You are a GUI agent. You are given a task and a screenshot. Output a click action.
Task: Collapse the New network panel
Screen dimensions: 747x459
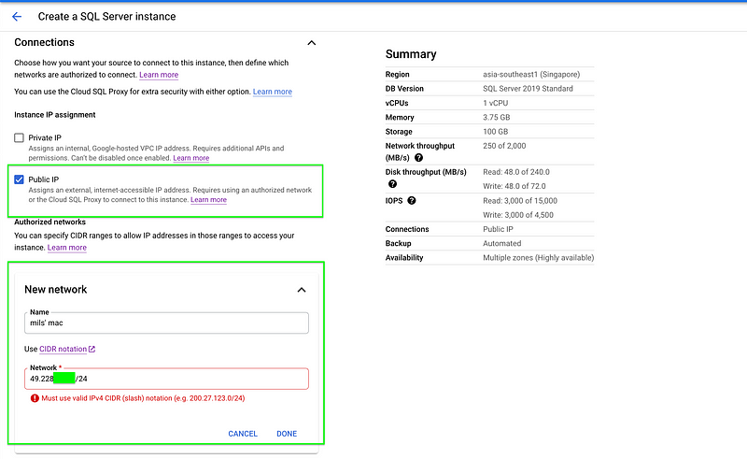pyautogui.click(x=302, y=290)
